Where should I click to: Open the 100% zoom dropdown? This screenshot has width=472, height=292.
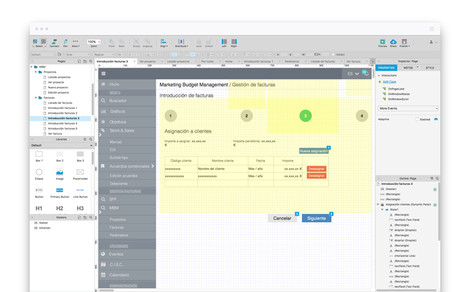[94, 42]
